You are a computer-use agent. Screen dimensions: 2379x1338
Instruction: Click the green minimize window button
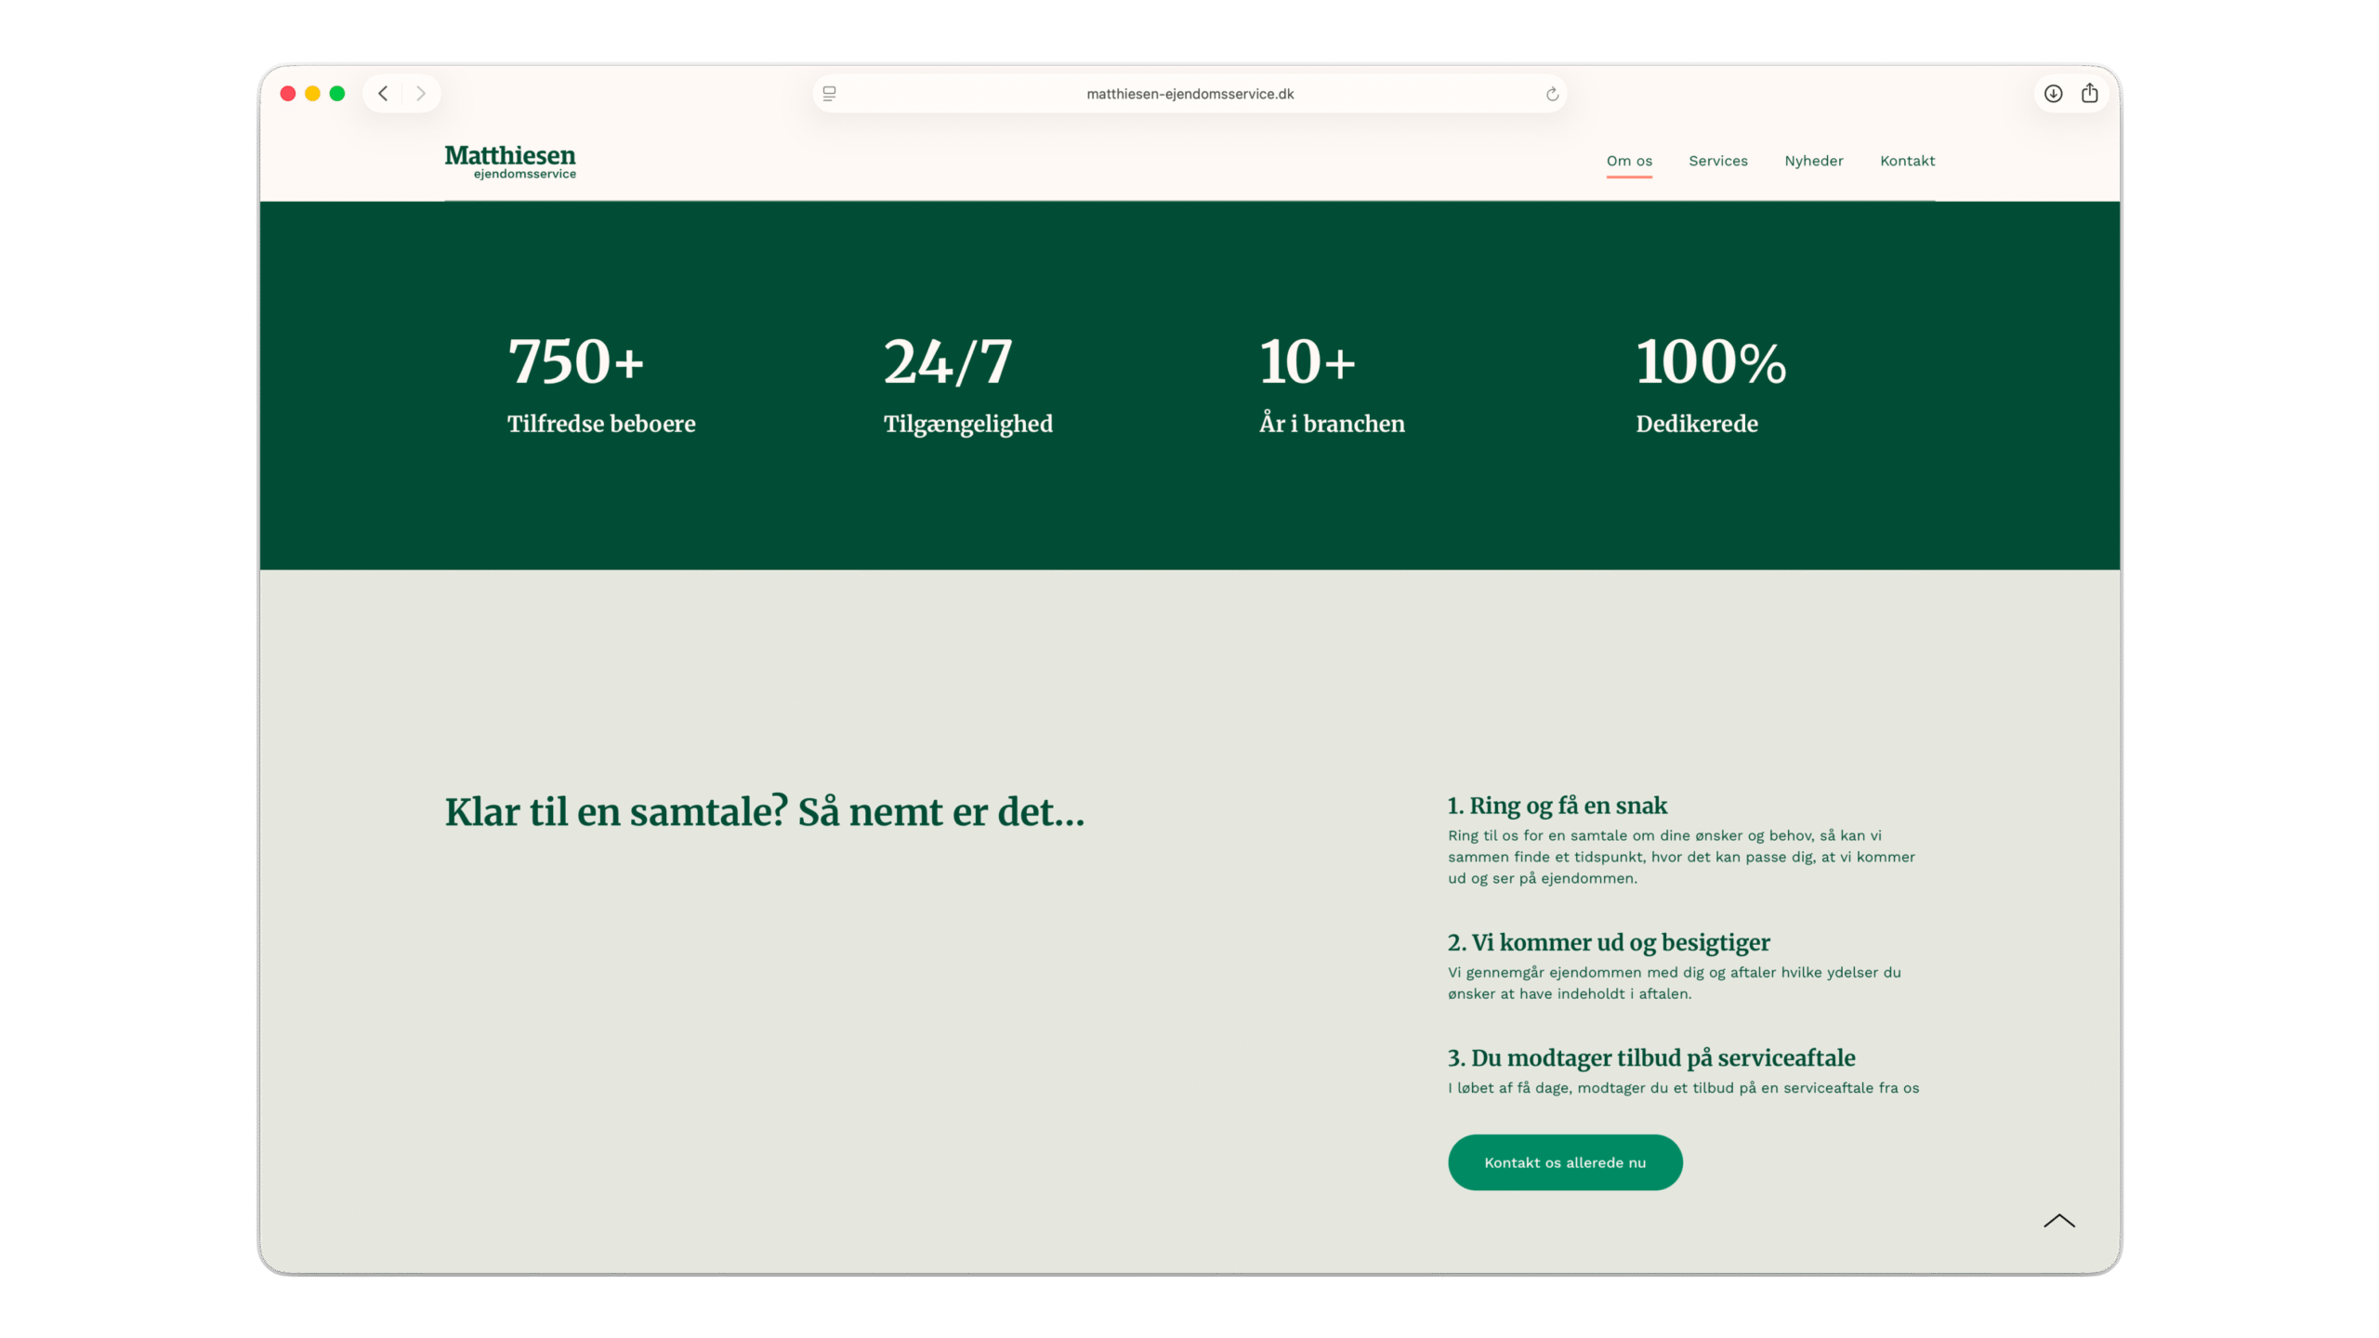pos(337,94)
